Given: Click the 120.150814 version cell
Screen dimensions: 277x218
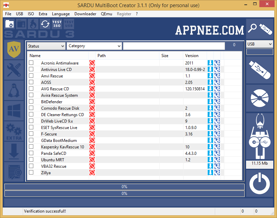Looking at the screenshot, I should click(195, 89).
